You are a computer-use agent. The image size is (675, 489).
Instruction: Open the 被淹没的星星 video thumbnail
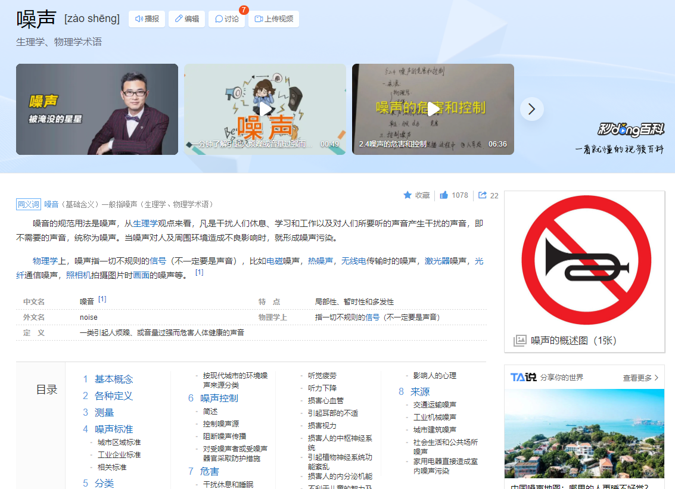(97, 110)
